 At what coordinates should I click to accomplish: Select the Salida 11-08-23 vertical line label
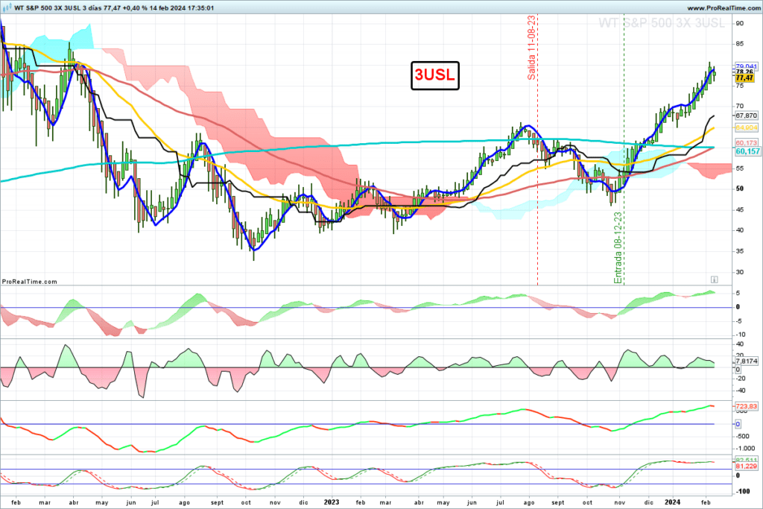point(531,48)
